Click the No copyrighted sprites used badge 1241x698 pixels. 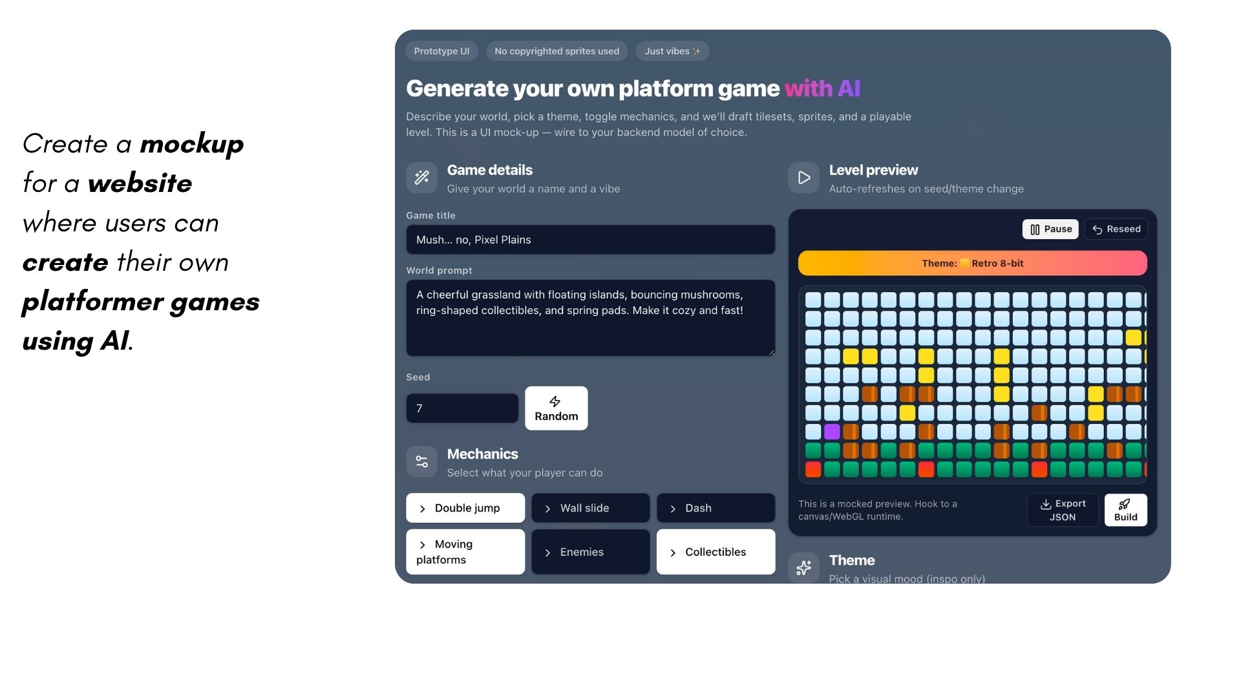click(x=557, y=51)
